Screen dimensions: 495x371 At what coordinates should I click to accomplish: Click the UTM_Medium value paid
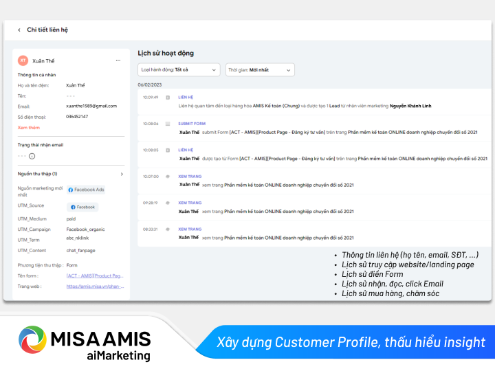[71, 219]
